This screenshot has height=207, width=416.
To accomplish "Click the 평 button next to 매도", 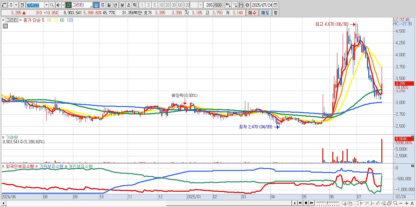I will tap(275, 13).
